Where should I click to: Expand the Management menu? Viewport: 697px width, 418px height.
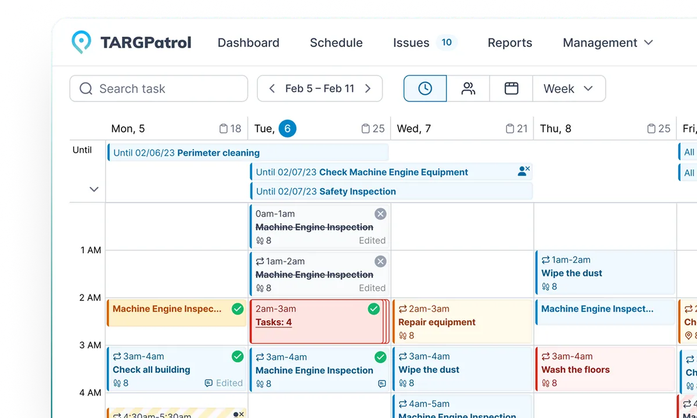(x=608, y=43)
